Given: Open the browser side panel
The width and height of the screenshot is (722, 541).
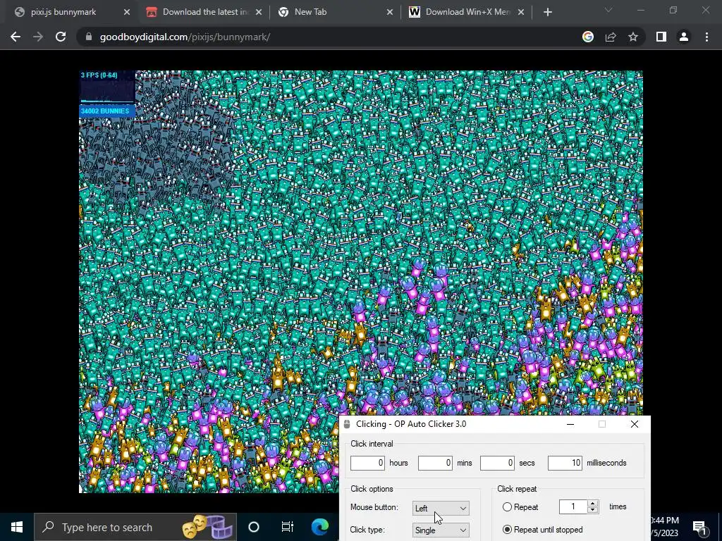Looking at the screenshot, I should click(x=661, y=37).
